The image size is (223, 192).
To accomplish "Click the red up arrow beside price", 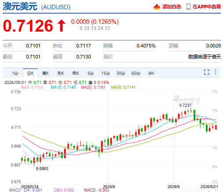I will [x=61, y=25].
